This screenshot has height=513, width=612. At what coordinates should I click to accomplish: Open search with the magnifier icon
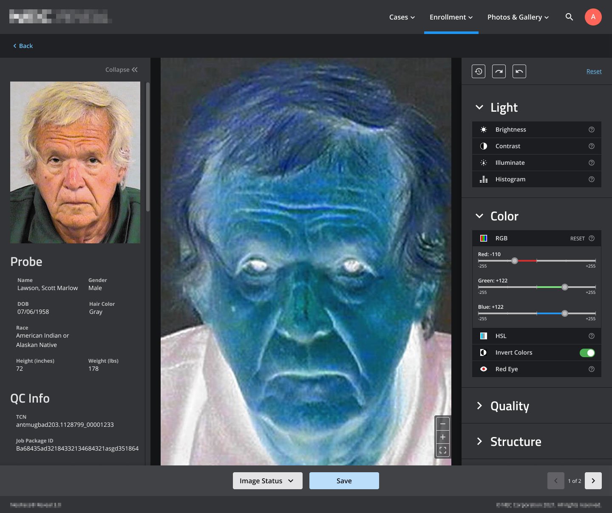click(x=569, y=17)
